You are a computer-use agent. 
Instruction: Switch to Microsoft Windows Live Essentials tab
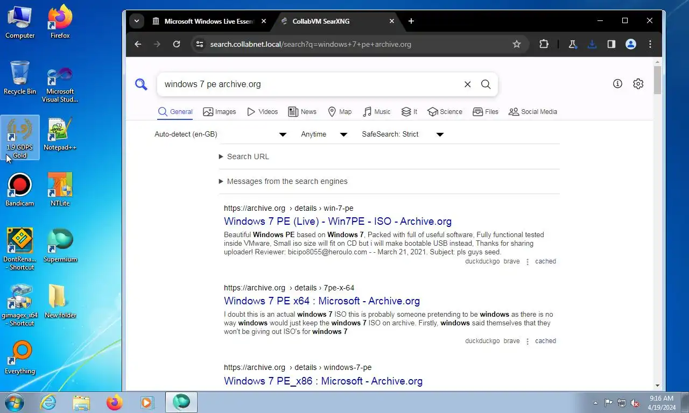[x=208, y=21]
